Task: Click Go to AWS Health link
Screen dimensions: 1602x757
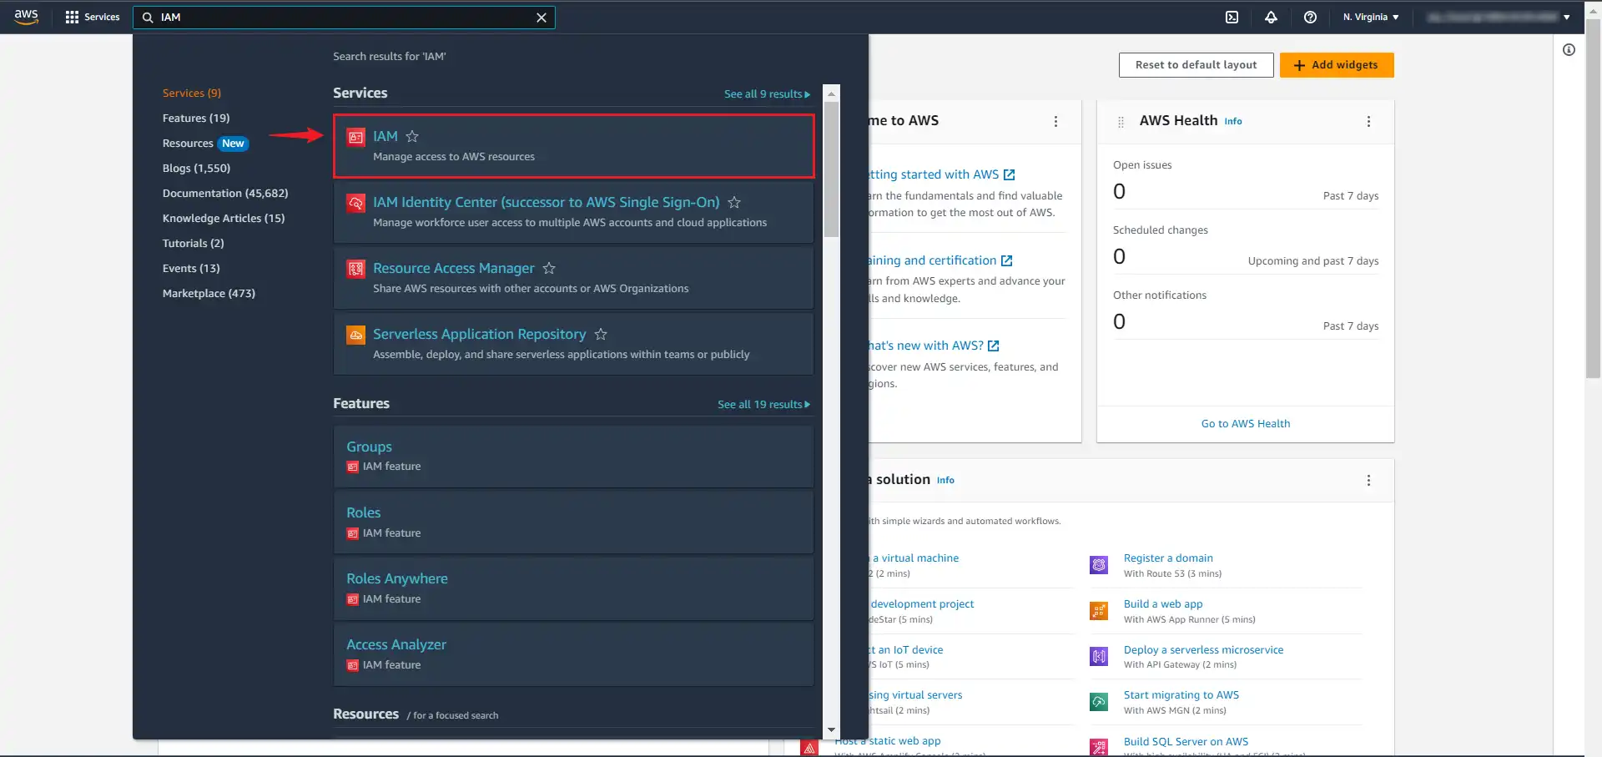Action: pyautogui.click(x=1245, y=424)
